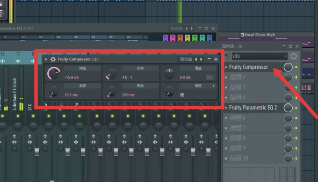Toggle 插槽 9 slot enable LED
This screenshot has height=182, width=318.
296,148
